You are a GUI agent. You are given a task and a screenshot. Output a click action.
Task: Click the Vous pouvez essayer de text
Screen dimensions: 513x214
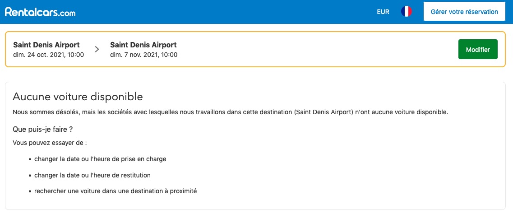[50, 143]
